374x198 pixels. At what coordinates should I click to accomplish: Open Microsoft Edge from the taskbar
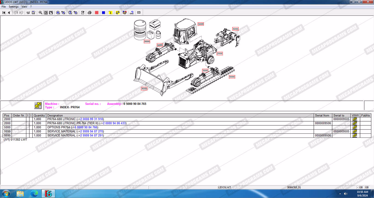34,194
